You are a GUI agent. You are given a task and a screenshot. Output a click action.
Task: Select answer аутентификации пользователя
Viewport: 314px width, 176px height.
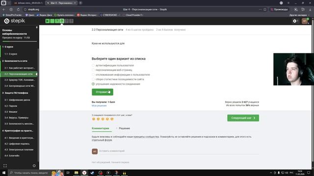tap(113, 65)
